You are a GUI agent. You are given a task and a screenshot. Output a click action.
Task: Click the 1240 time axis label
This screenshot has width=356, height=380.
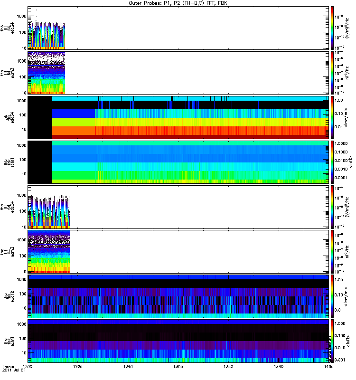128,366
